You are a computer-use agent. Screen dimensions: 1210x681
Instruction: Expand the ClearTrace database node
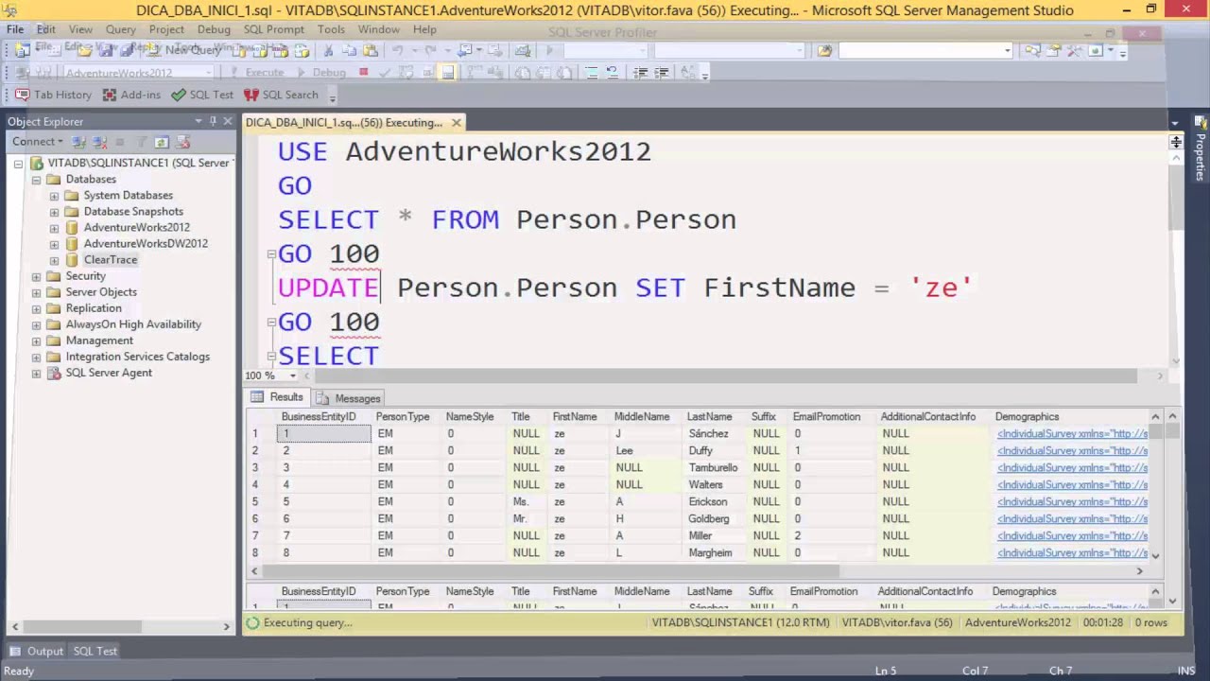click(x=54, y=260)
